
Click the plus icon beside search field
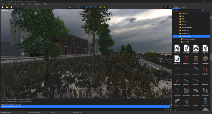(x=174, y=10)
